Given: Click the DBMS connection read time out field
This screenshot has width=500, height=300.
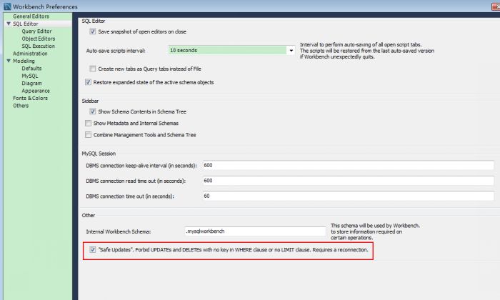Looking at the screenshot, I should click(x=348, y=181).
